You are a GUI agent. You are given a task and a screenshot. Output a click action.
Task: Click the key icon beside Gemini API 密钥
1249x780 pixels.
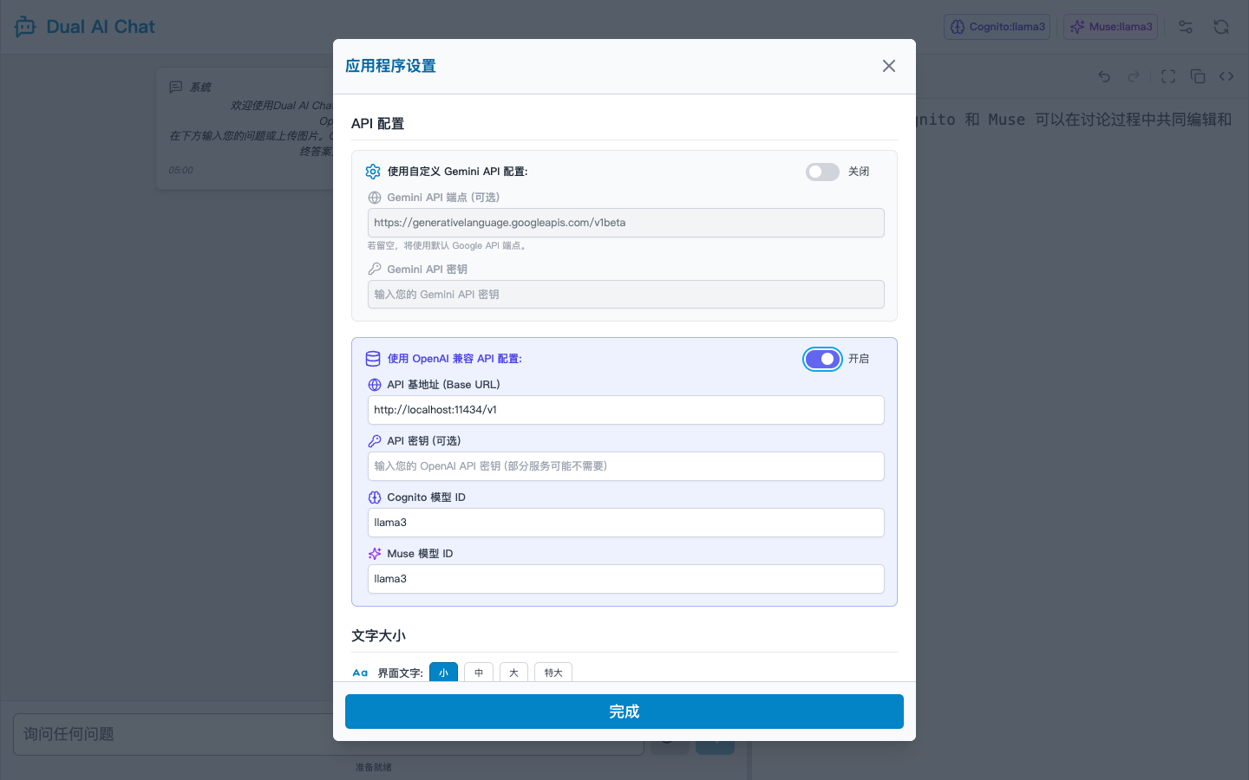click(x=375, y=270)
